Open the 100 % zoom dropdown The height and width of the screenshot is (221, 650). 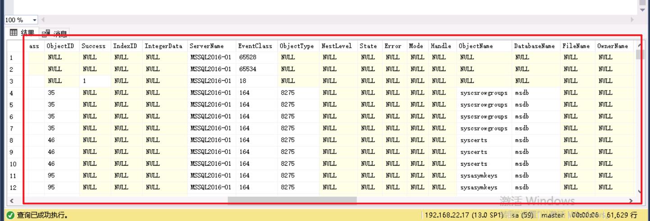point(35,20)
